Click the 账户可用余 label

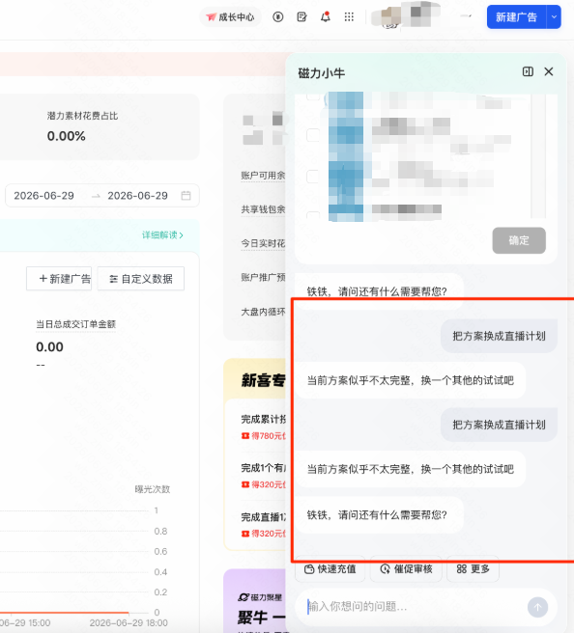pos(263,176)
